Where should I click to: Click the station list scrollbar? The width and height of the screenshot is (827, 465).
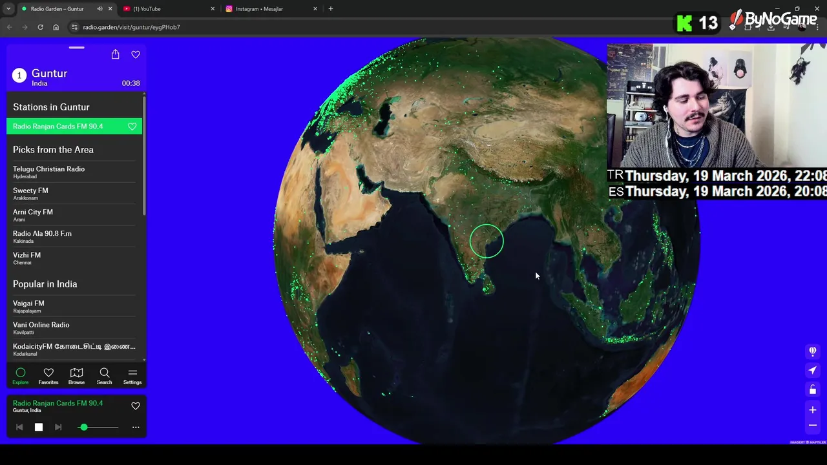pyautogui.click(x=144, y=155)
